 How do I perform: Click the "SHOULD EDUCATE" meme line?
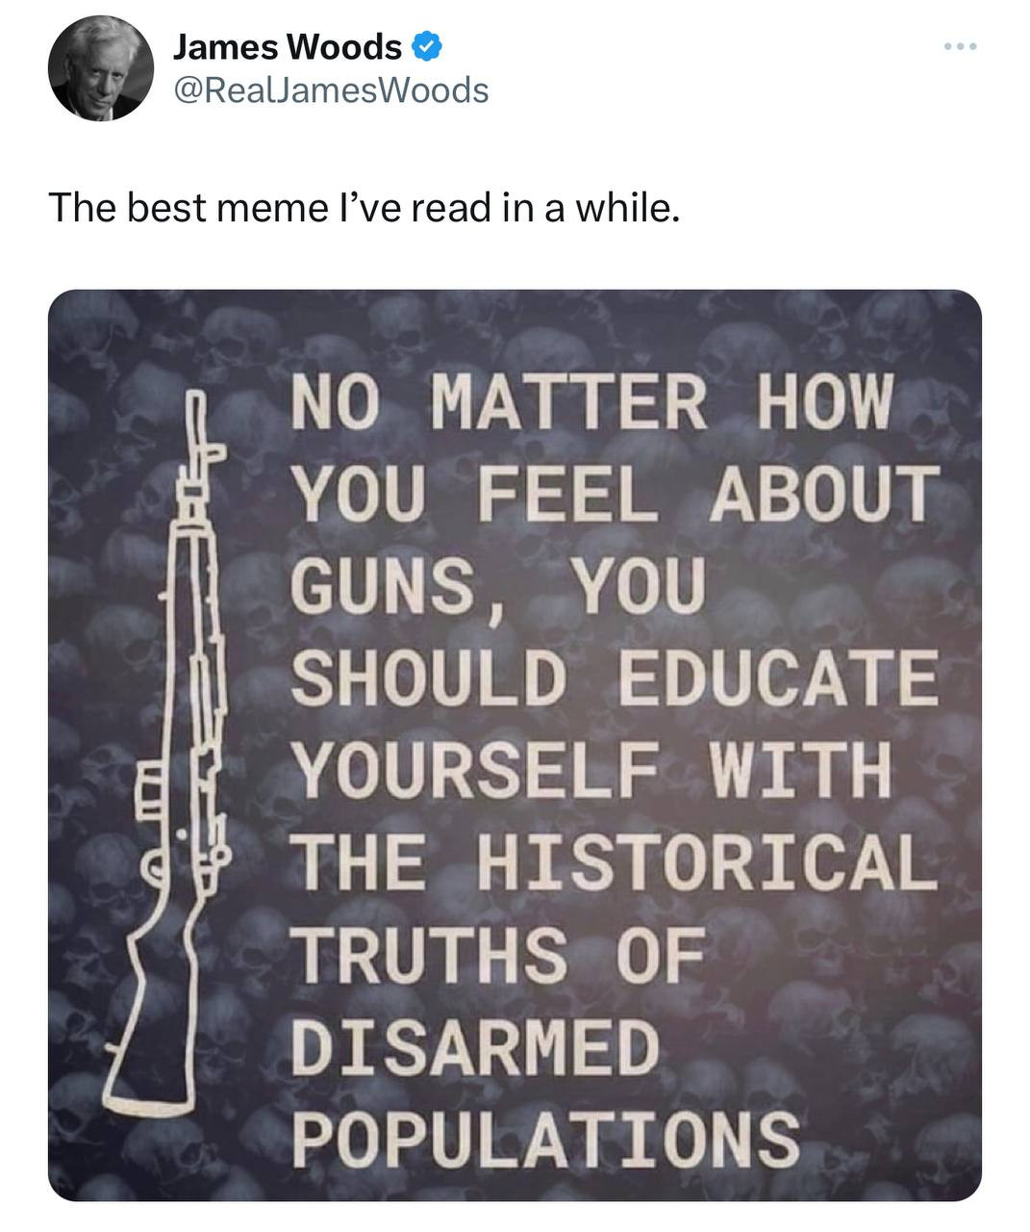[615, 676]
